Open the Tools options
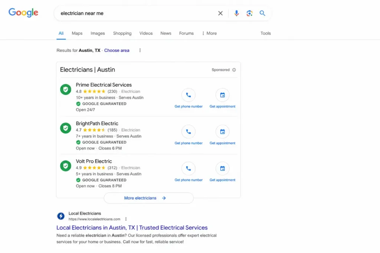This screenshot has width=380, height=253. pos(266,33)
